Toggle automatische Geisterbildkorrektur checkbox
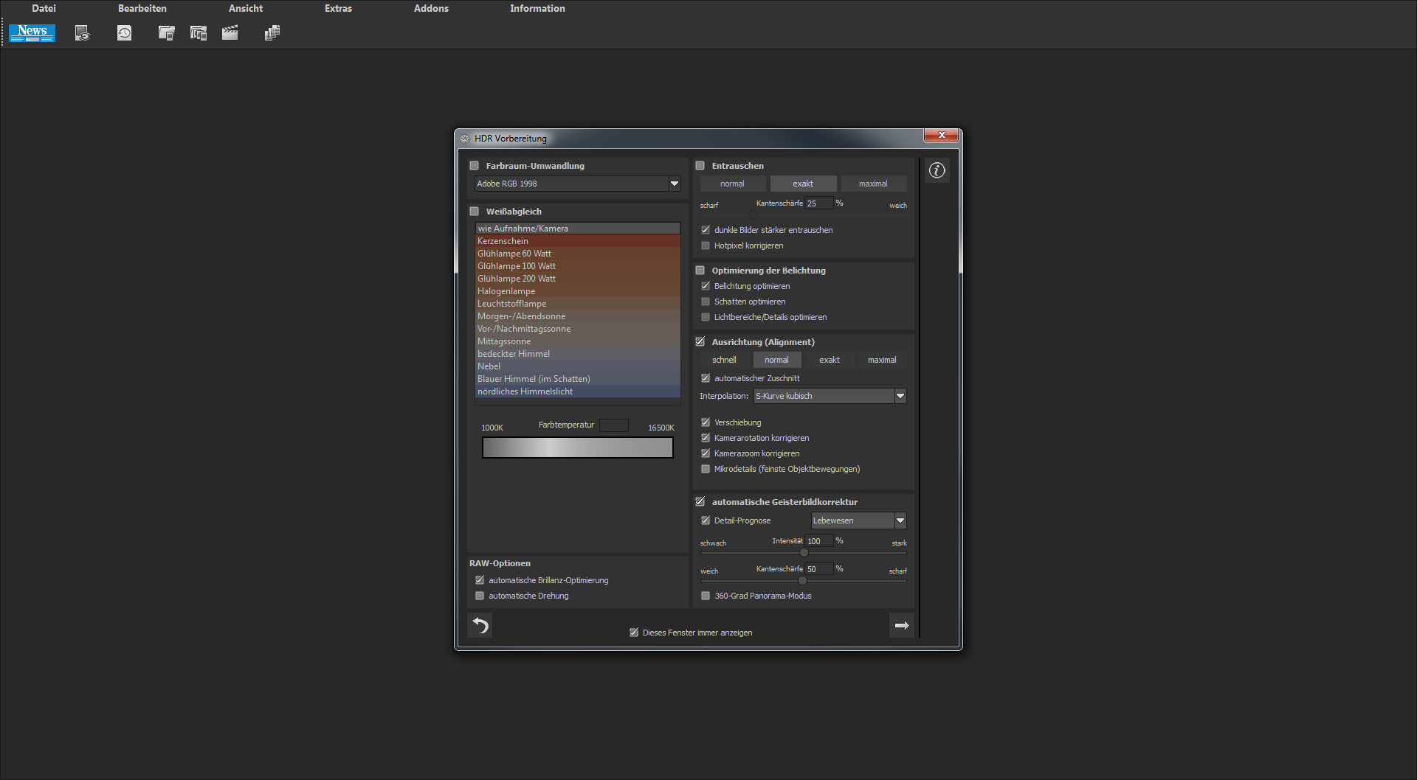This screenshot has height=780, width=1417. (x=700, y=502)
